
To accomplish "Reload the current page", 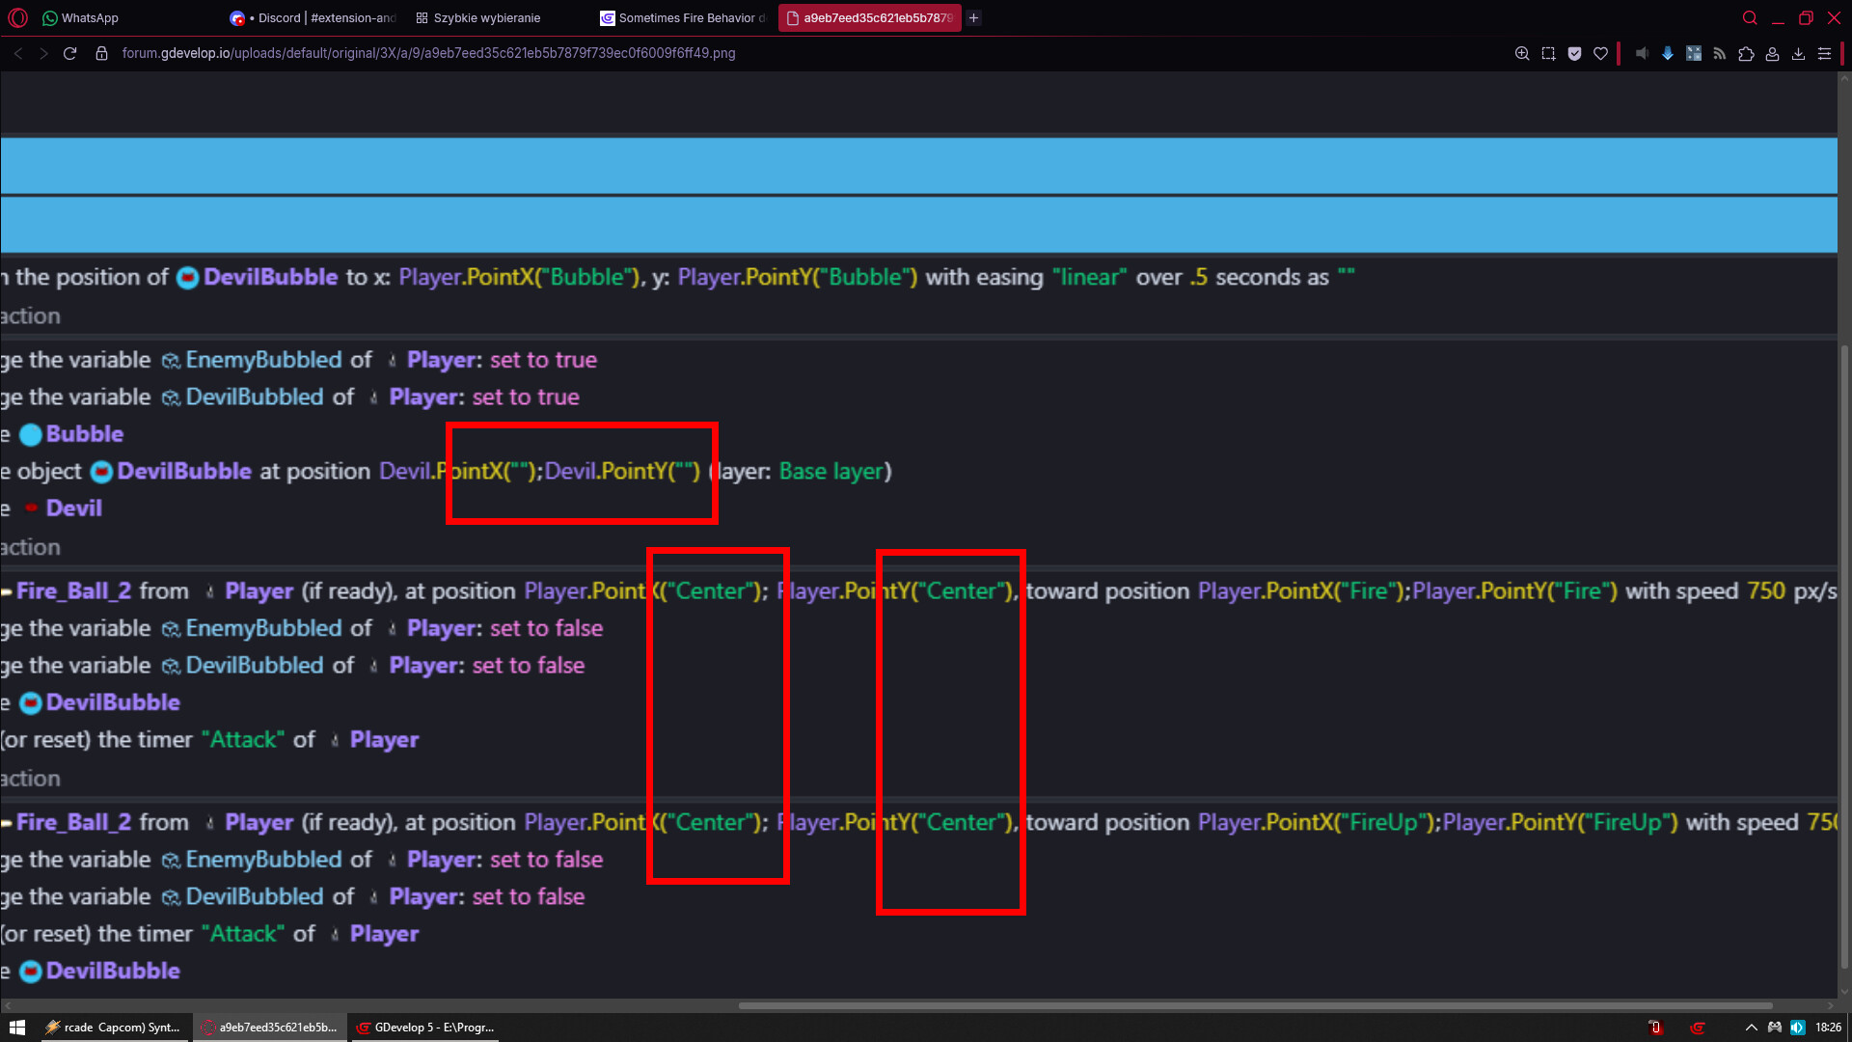I will [x=69, y=53].
